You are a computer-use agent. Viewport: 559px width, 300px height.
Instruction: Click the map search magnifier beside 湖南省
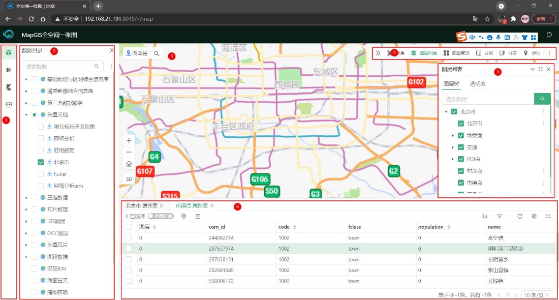click(x=157, y=53)
